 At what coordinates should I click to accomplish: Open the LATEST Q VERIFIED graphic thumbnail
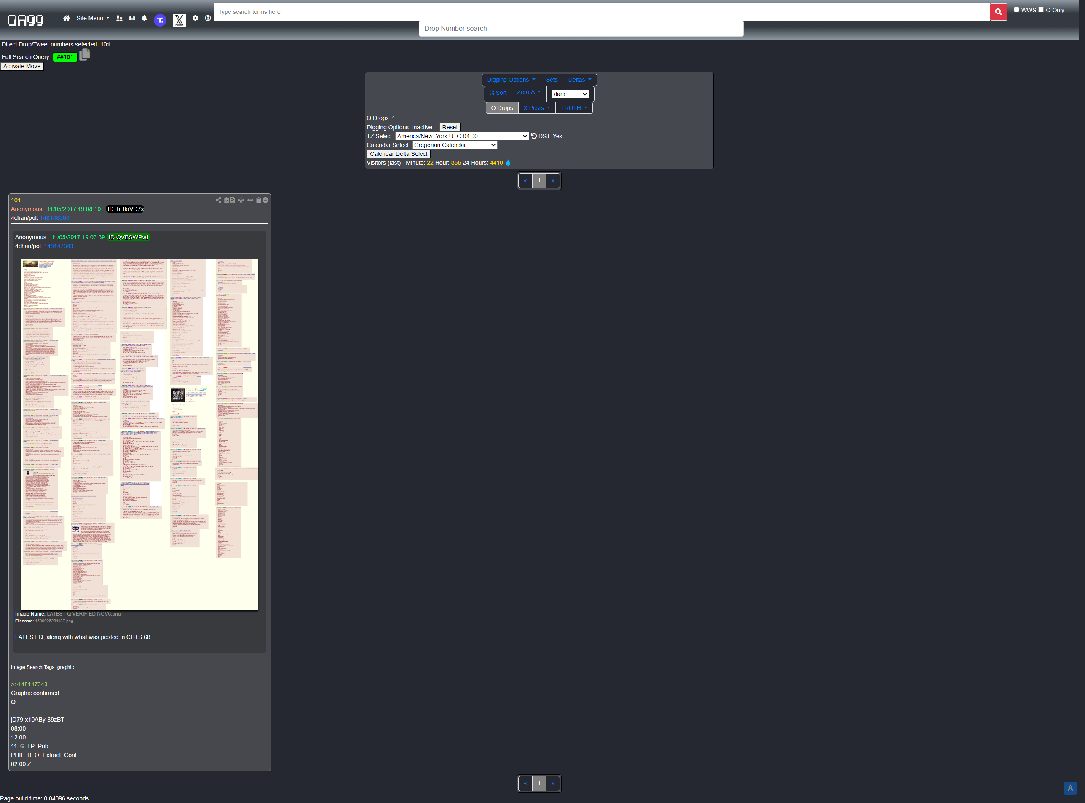click(x=139, y=434)
